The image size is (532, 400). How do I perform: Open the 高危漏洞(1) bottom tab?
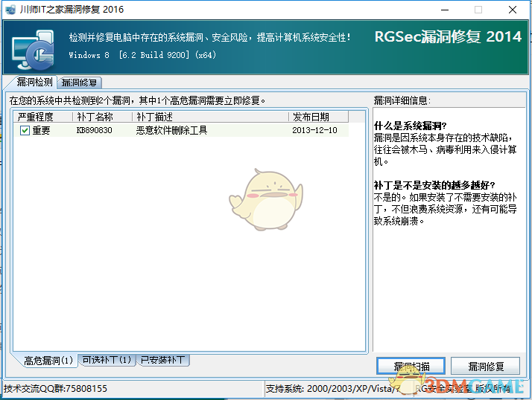(48, 361)
